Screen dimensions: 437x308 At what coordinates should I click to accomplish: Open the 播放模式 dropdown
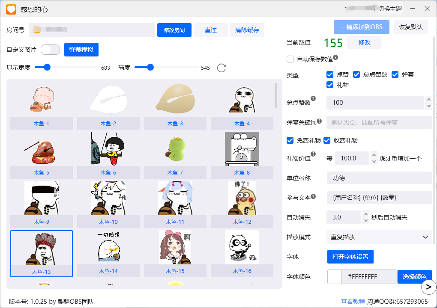click(379, 237)
